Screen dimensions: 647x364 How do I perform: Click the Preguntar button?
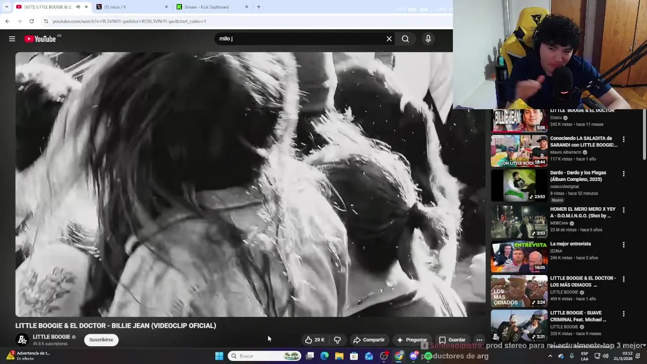(412, 340)
